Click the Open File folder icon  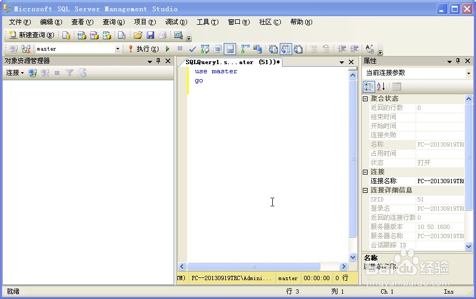coord(138,35)
